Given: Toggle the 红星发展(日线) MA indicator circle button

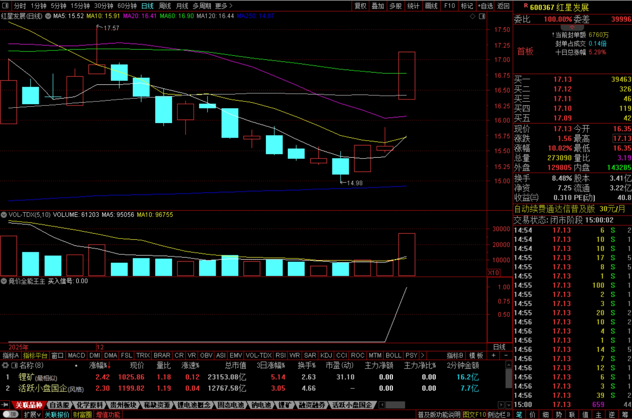Looking at the screenshot, I should click(x=48, y=16).
